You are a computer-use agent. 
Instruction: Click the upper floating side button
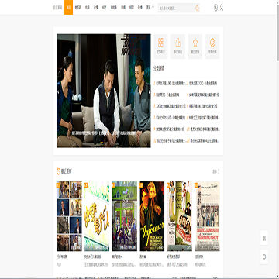tap(264, 238)
